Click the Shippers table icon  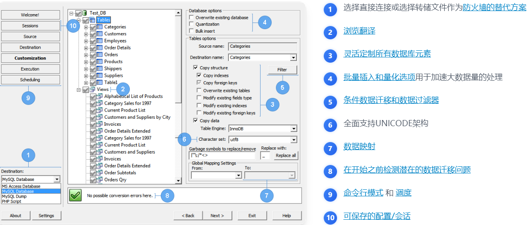100,68
